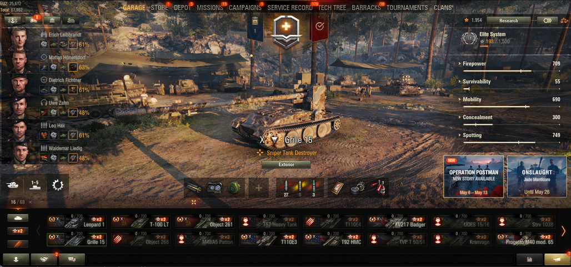The width and height of the screenshot is (571, 267).
Task: Click the 1-5 ranking podium icon
Action: [x=35, y=185]
